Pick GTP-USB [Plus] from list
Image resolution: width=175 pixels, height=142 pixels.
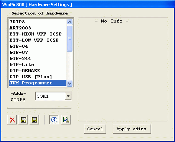(38, 77)
